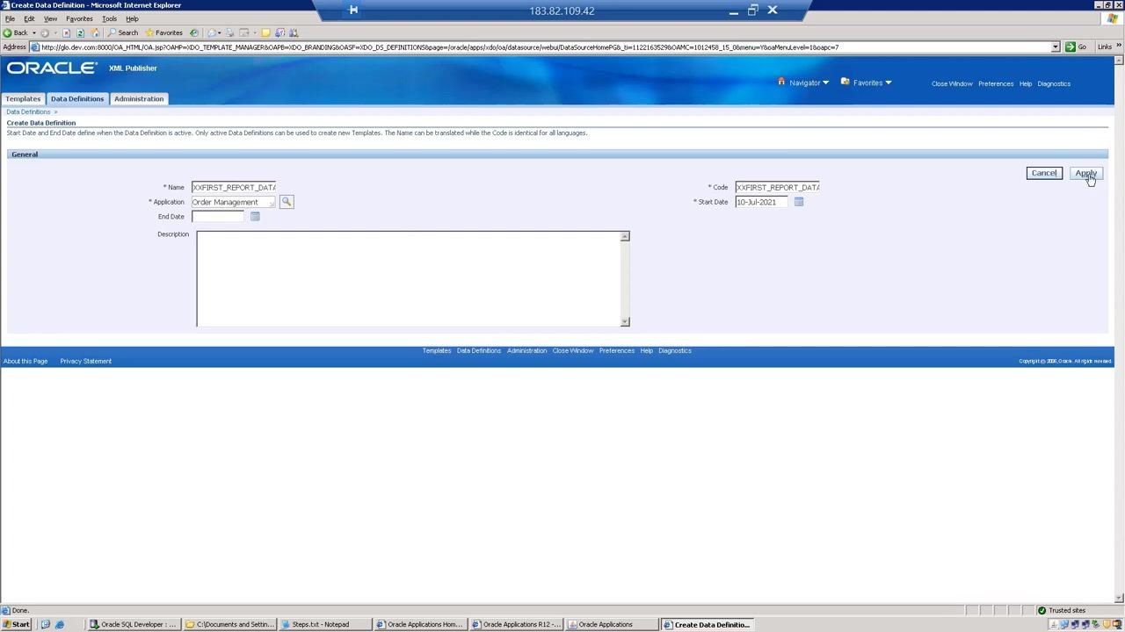Open IE Favorites toolbar button
This screenshot has height=632, width=1125.
(x=164, y=32)
